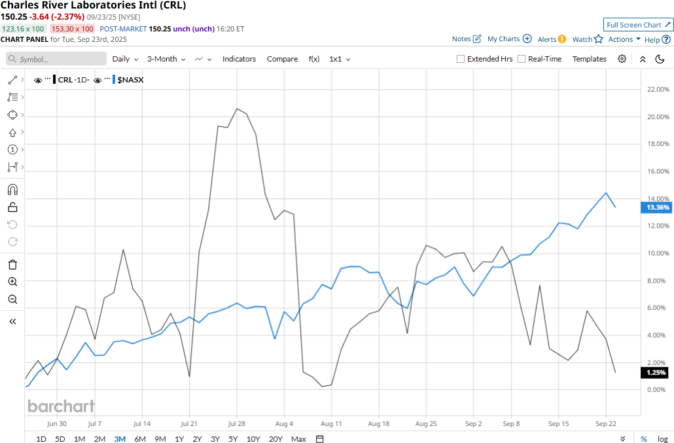674x443 pixels.
Task: Expand bottom panel double chevron
Action: click(622, 438)
